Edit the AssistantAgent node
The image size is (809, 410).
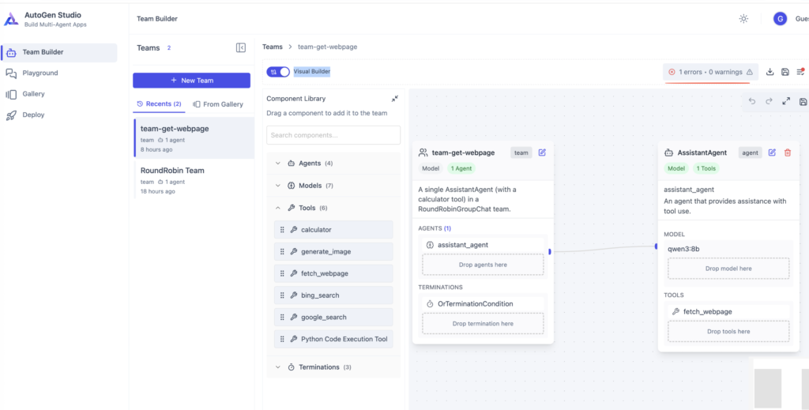coord(772,152)
